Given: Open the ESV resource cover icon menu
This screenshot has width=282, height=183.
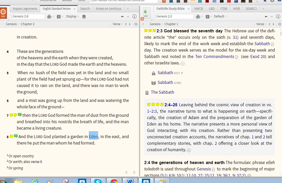Looking at the screenshot, I should click(3, 13).
